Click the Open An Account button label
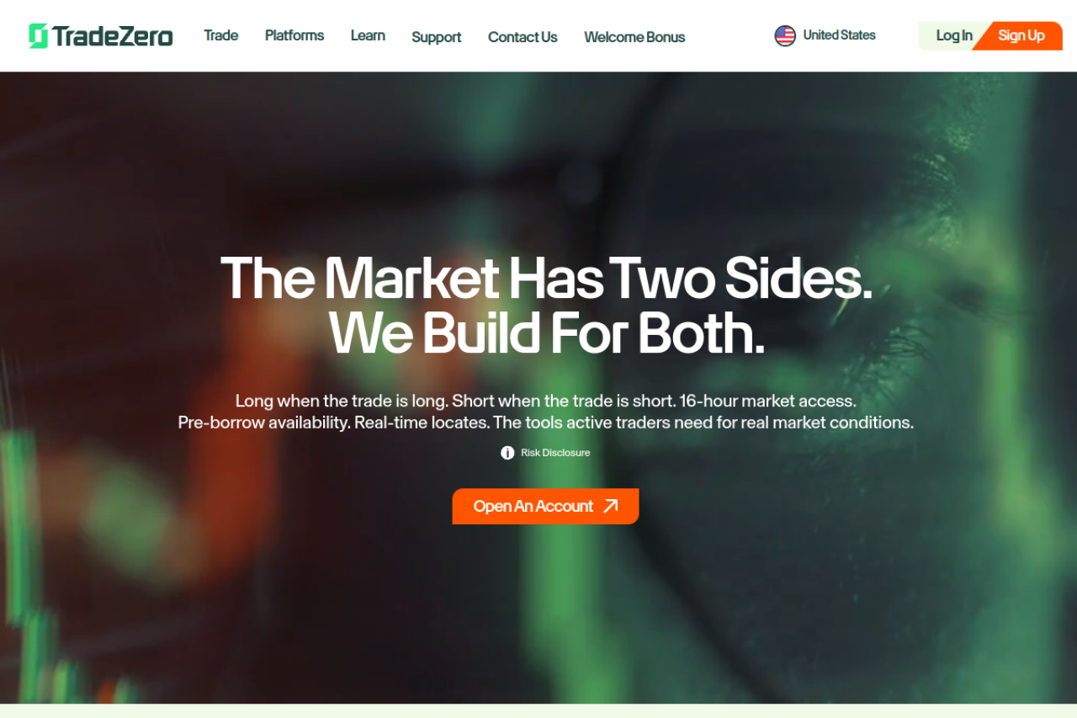 (533, 506)
